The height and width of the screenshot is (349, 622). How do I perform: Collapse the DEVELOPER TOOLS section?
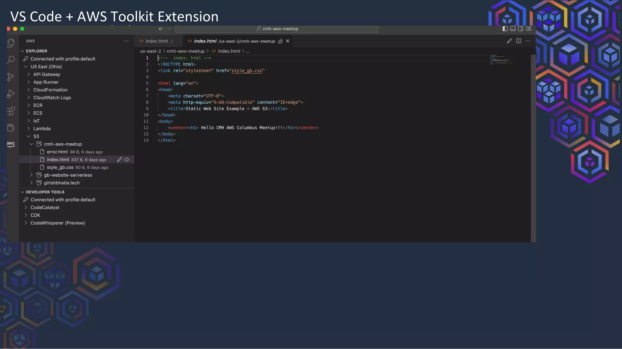tap(22, 192)
